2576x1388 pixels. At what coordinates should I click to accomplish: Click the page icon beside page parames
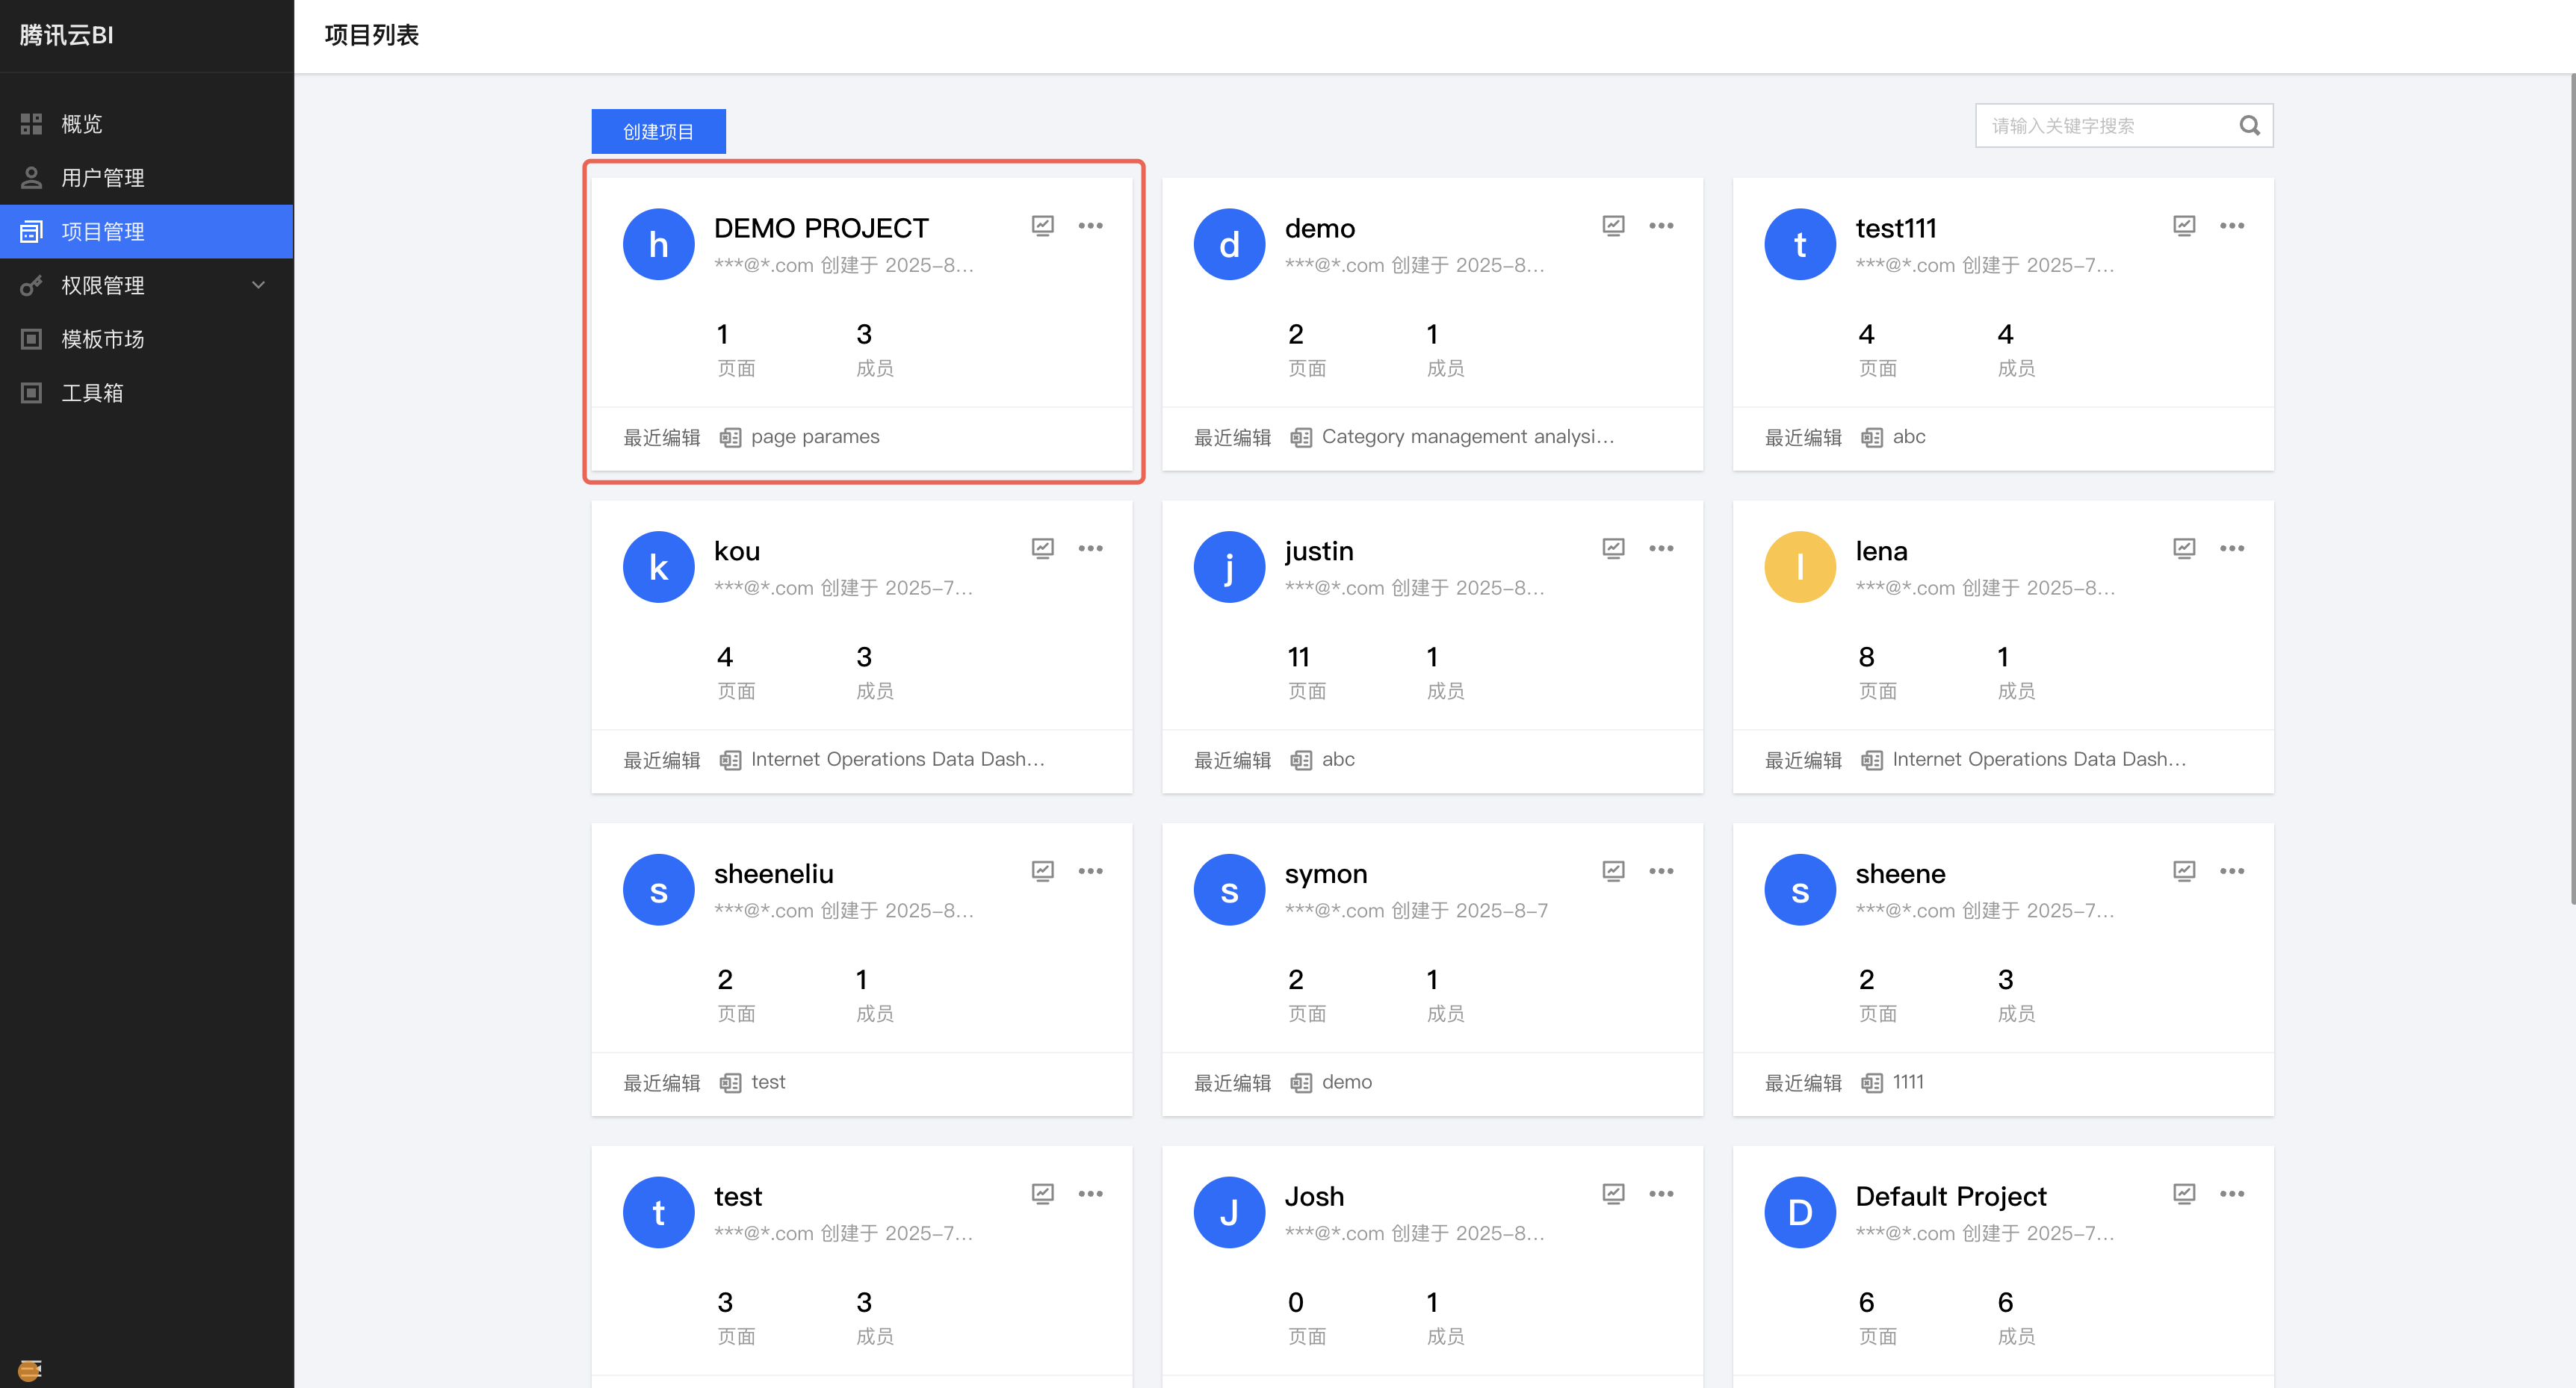click(730, 437)
